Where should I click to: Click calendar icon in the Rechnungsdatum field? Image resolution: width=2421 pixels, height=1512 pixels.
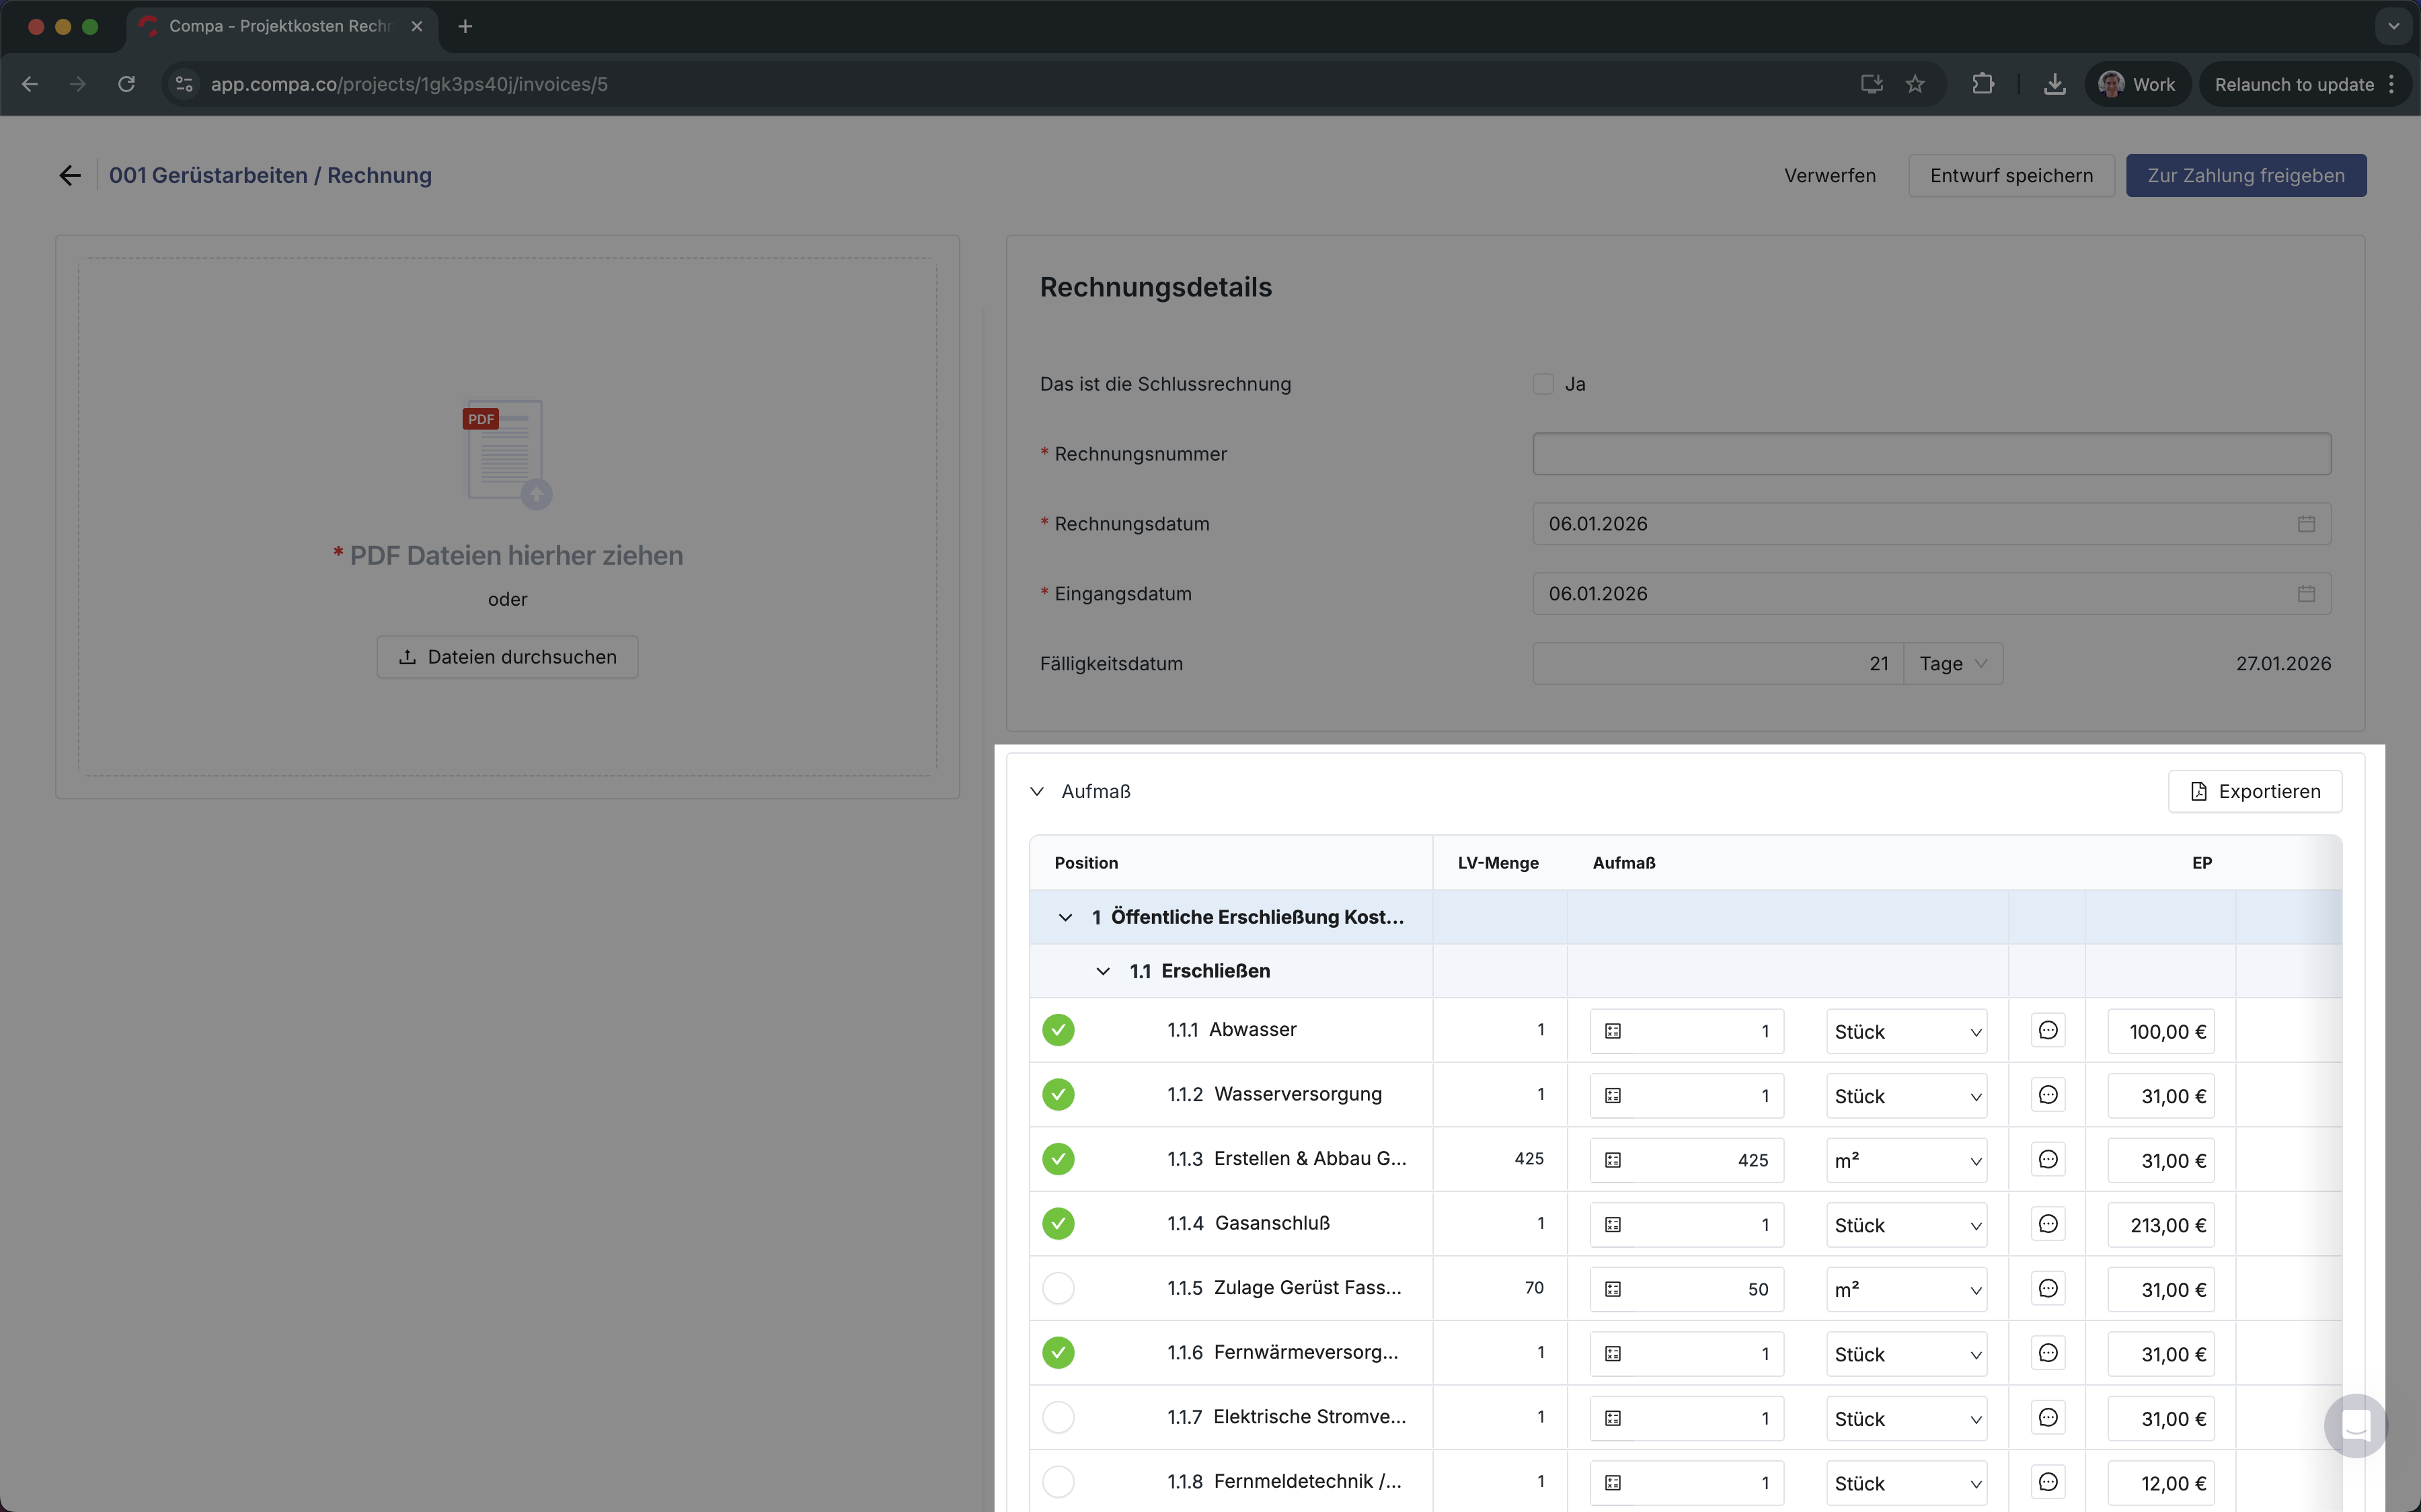(x=2306, y=524)
